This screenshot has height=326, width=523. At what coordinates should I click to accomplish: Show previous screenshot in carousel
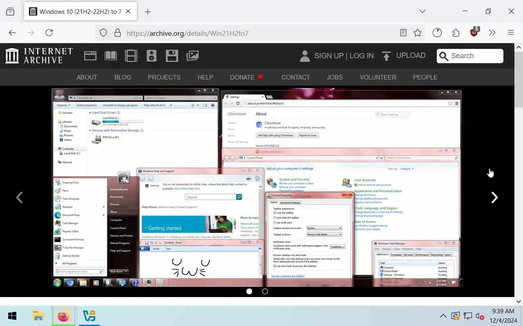tap(19, 198)
